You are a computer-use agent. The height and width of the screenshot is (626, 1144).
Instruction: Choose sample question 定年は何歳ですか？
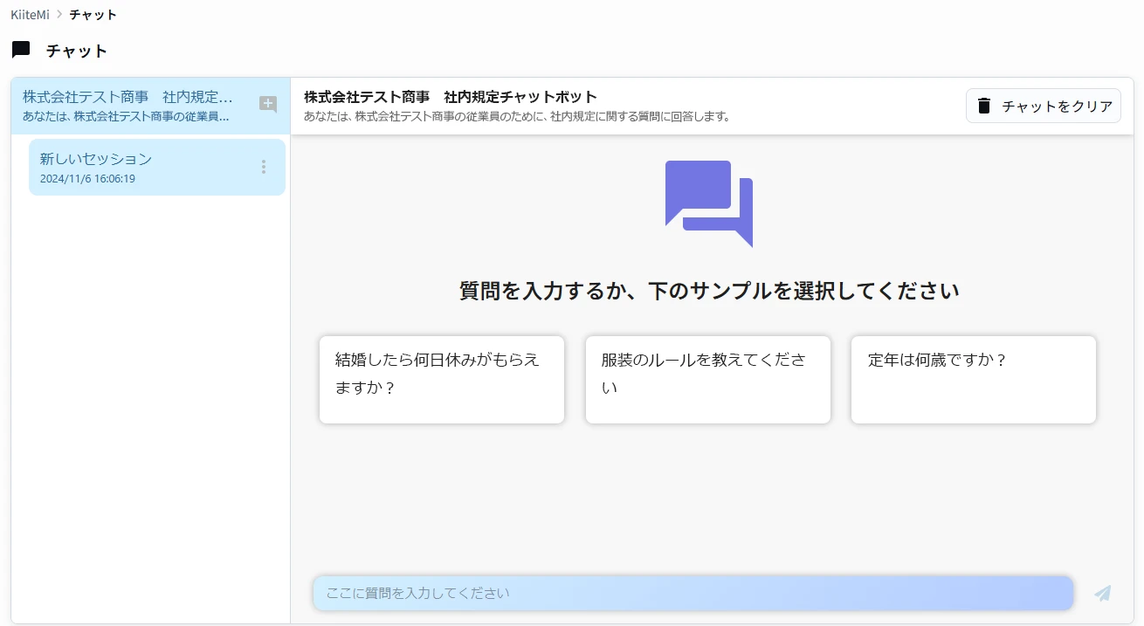[x=974, y=380]
